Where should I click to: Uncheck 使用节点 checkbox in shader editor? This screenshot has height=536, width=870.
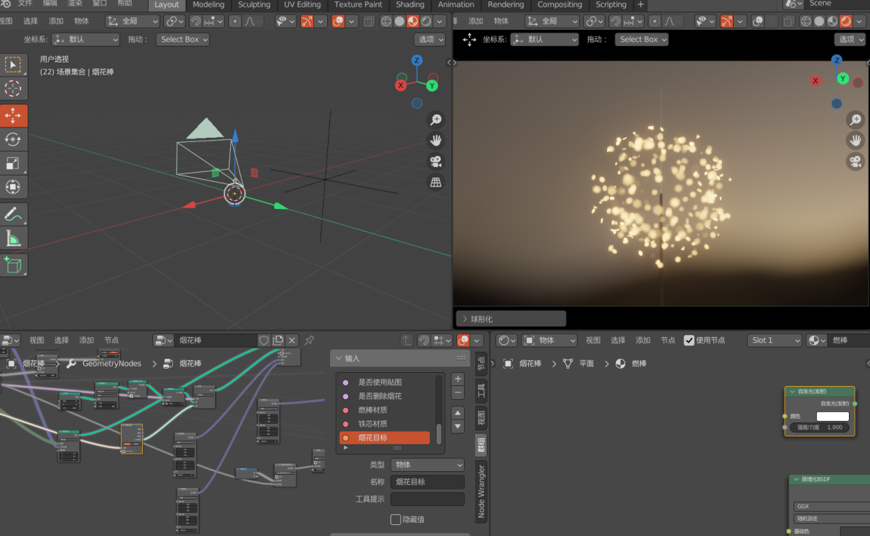[x=689, y=340]
